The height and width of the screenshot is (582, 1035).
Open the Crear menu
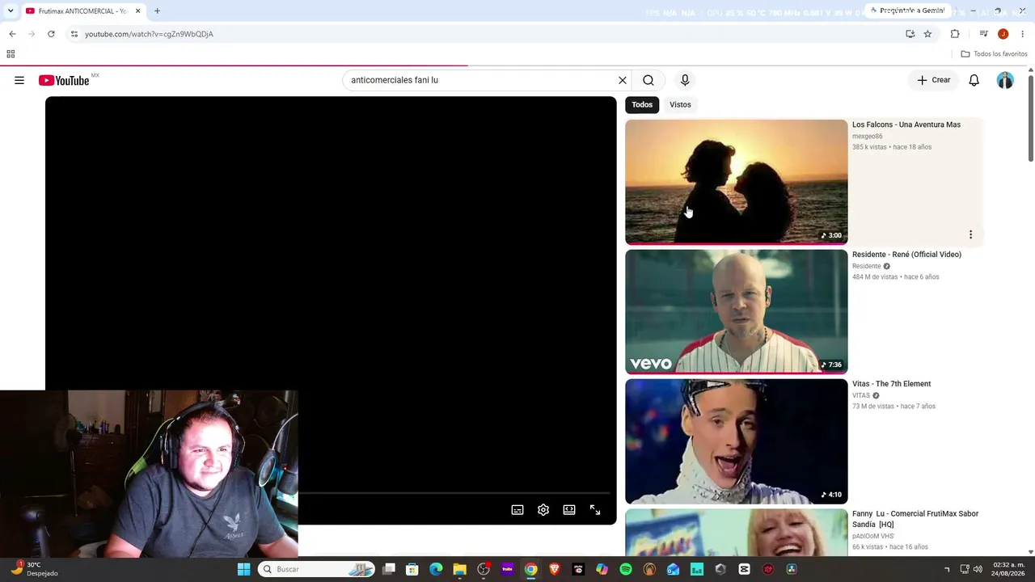(x=934, y=80)
